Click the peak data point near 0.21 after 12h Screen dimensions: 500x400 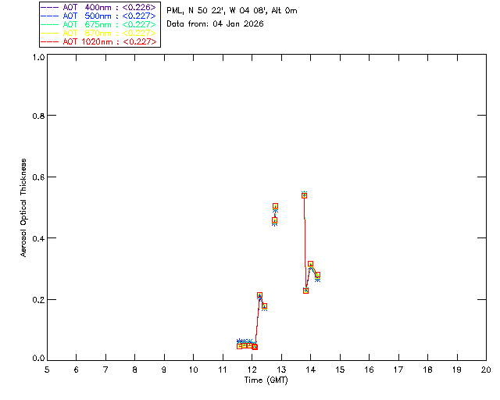[259, 295]
